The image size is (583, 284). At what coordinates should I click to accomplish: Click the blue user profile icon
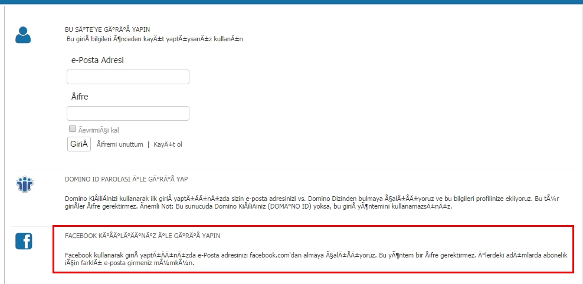(x=23, y=35)
